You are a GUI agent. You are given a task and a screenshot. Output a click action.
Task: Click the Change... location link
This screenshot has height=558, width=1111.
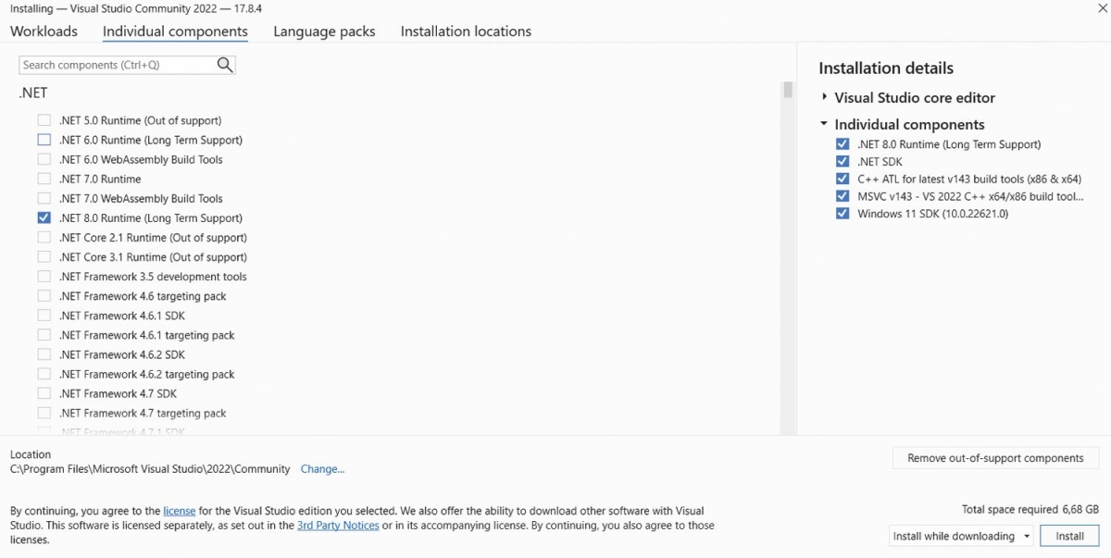click(322, 469)
